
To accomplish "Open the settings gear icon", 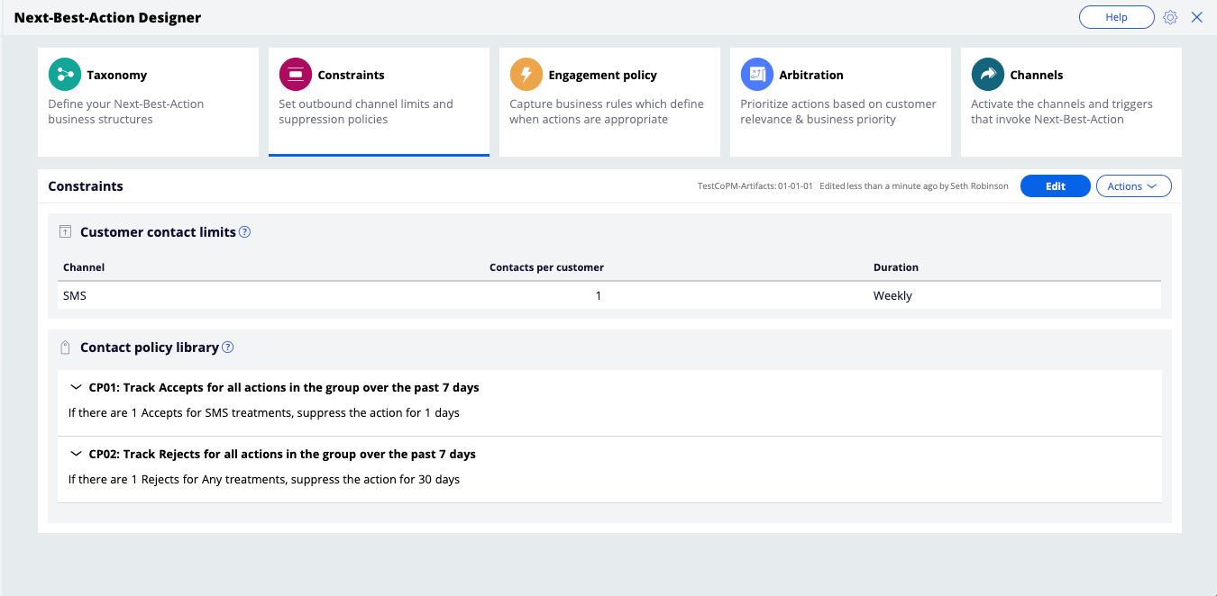I will [x=1170, y=18].
